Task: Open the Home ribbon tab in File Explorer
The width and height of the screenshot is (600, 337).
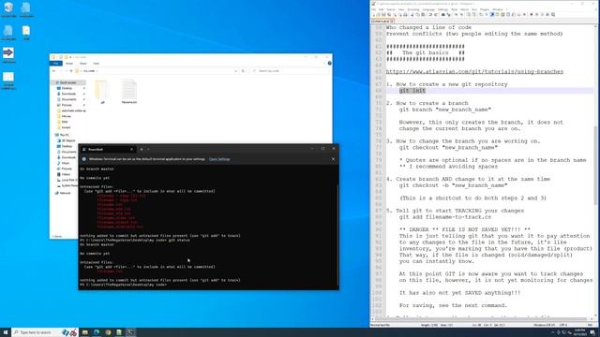Action: (69, 64)
